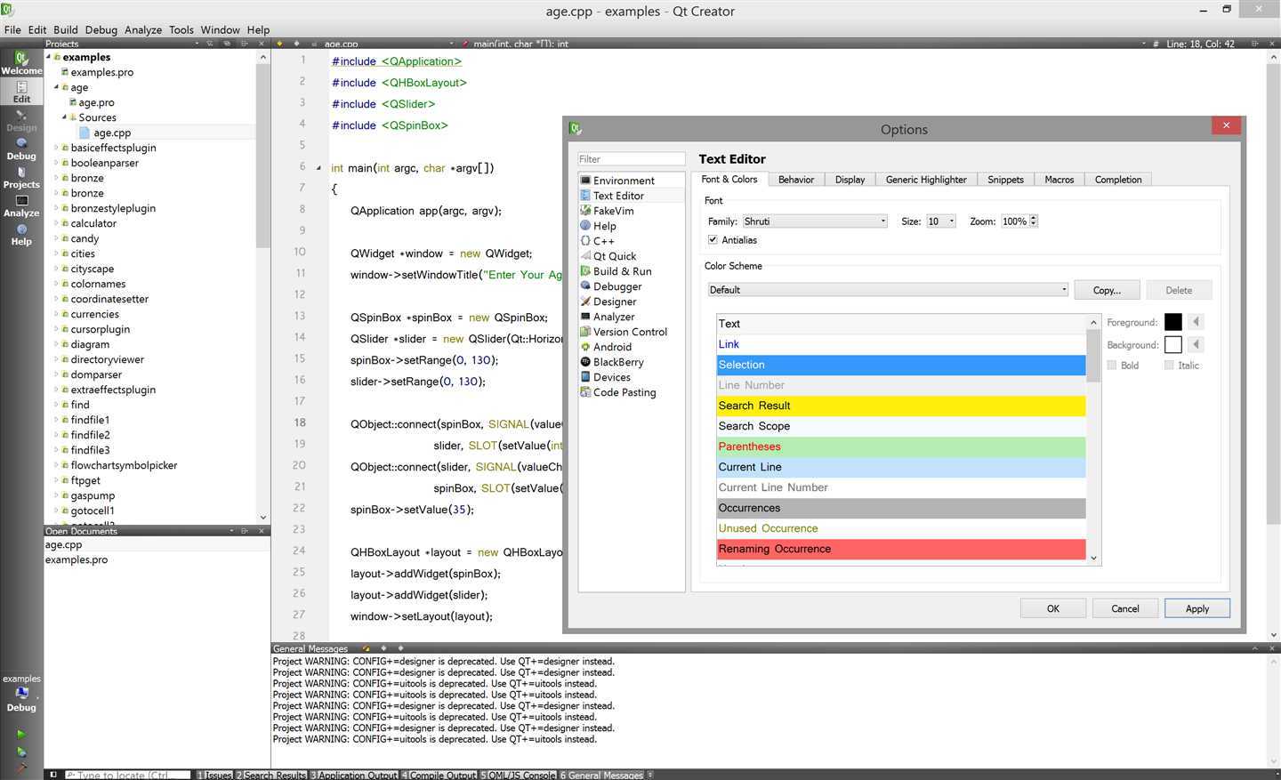This screenshot has height=780, width=1281.
Task: Expand the basiceffectsplugin project node
Action: click(56, 148)
